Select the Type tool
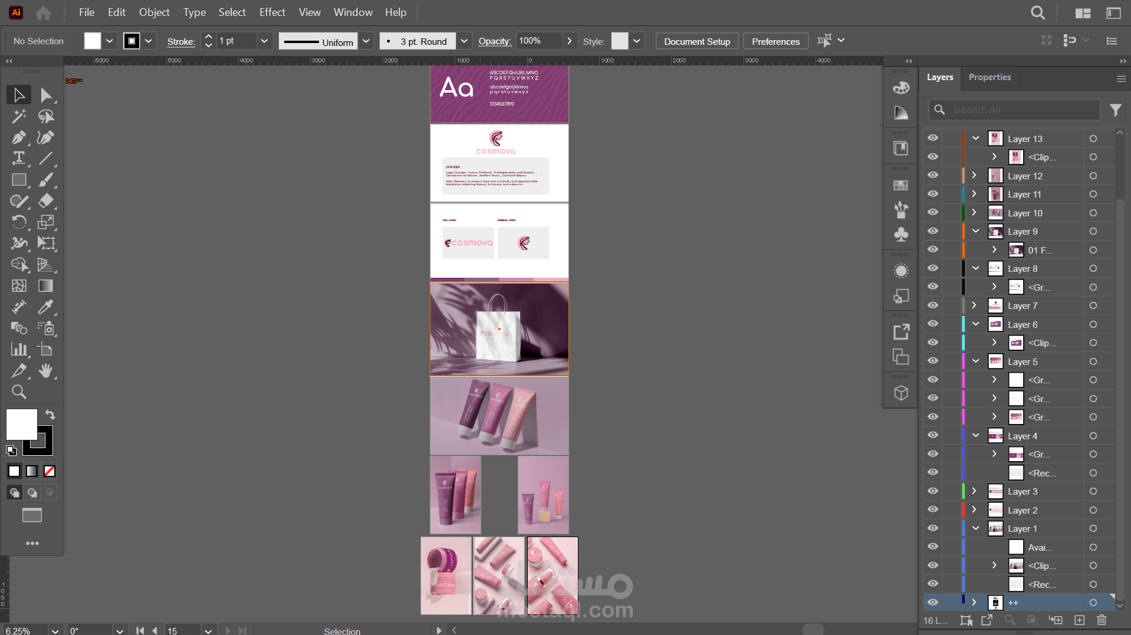 pos(19,159)
